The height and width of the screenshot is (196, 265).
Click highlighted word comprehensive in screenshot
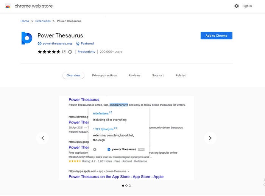[119, 105]
